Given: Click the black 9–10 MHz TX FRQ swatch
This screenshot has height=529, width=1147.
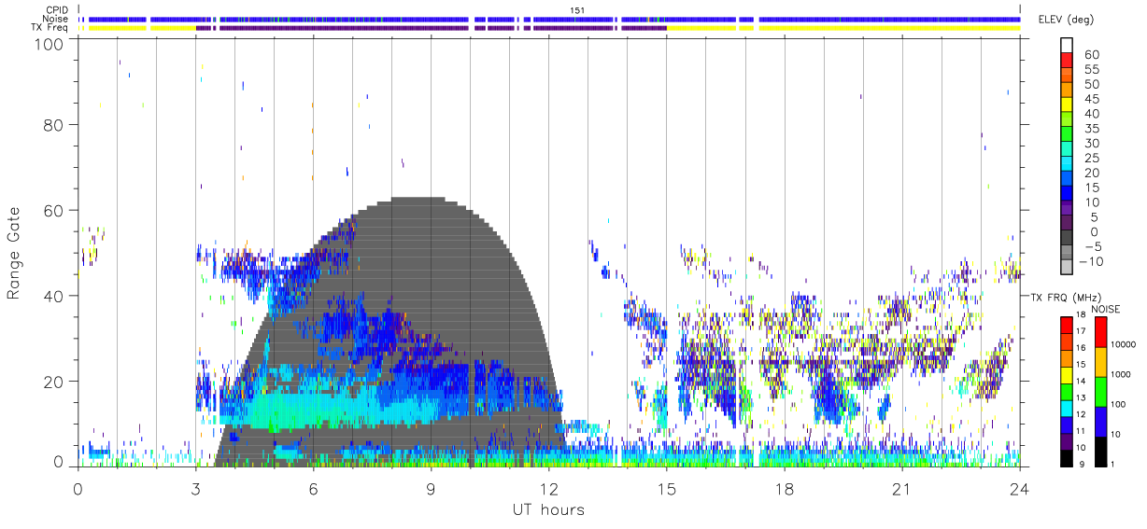Looking at the screenshot, I should coord(1067,458).
